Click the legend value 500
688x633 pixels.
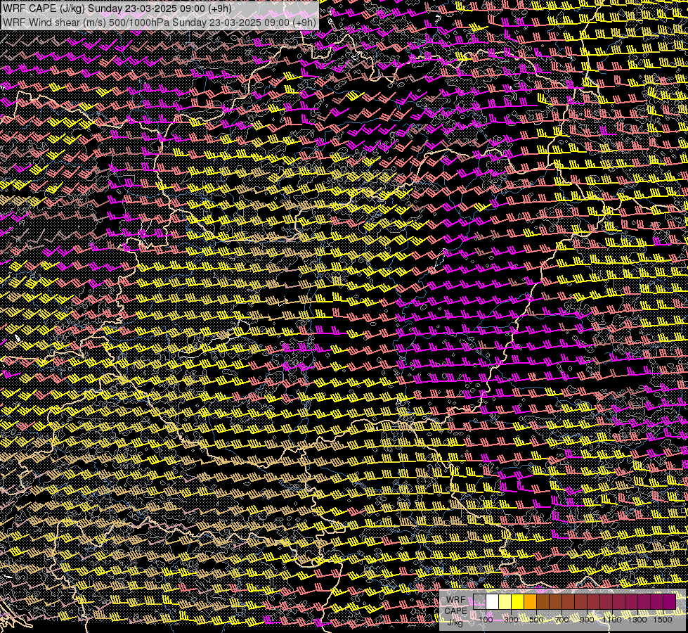(536, 620)
